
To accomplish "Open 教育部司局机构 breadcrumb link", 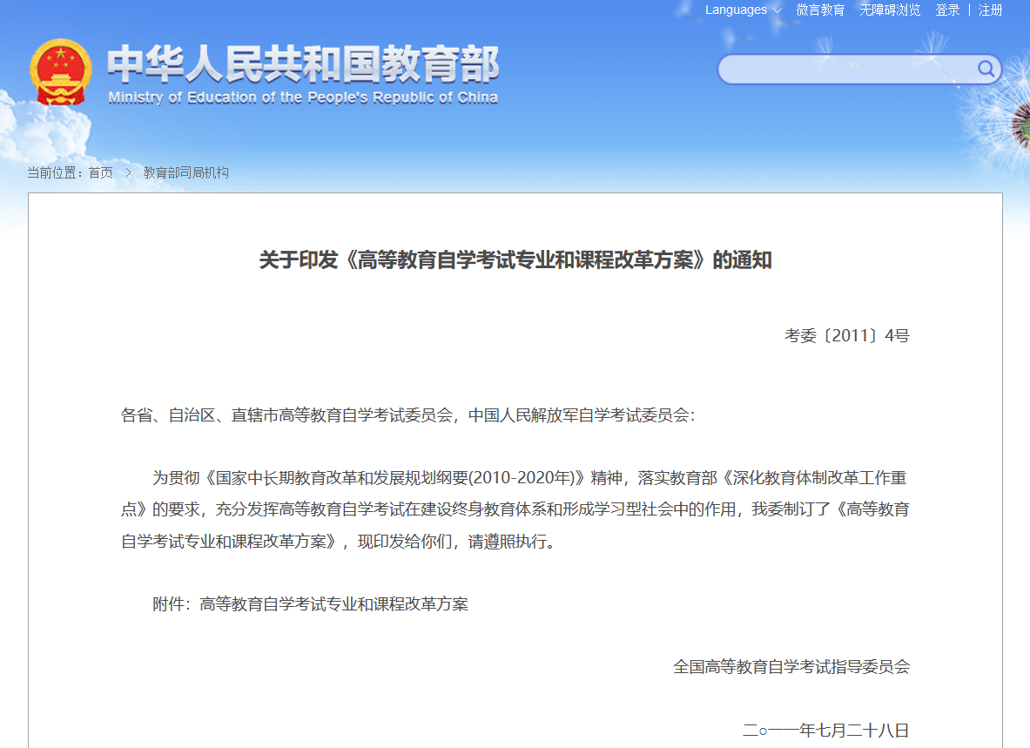I will [x=186, y=172].
